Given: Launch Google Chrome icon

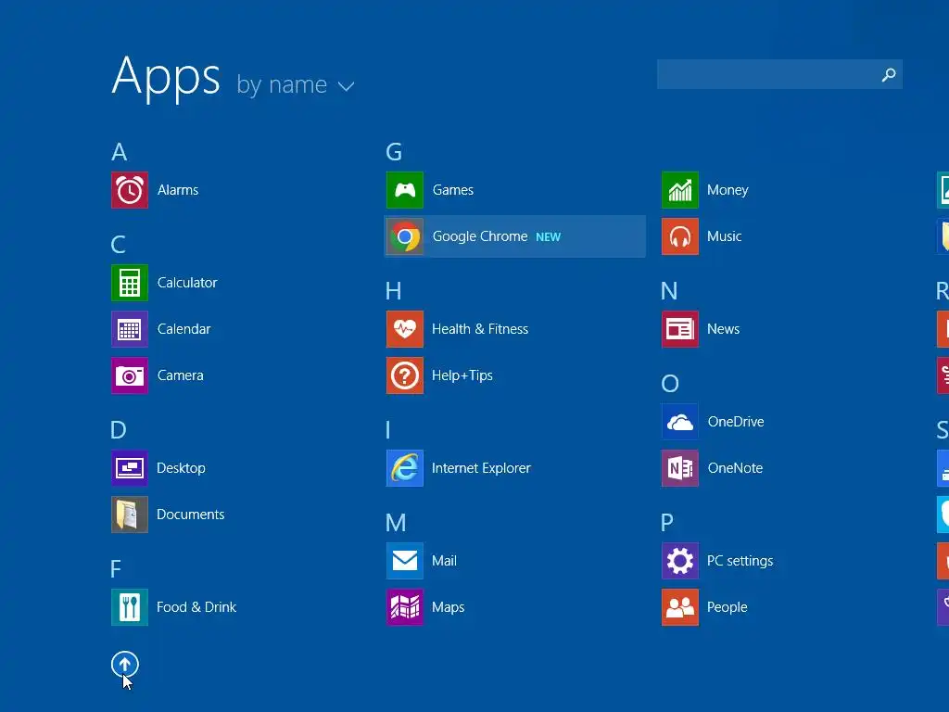Looking at the screenshot, I should [405, 236].
